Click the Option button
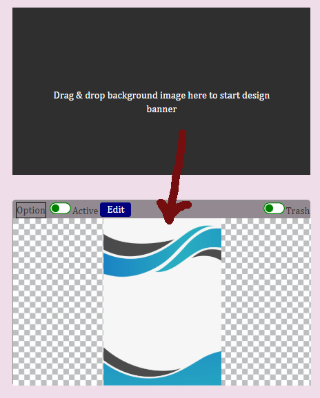320x398 pixels. coord(31,210)
